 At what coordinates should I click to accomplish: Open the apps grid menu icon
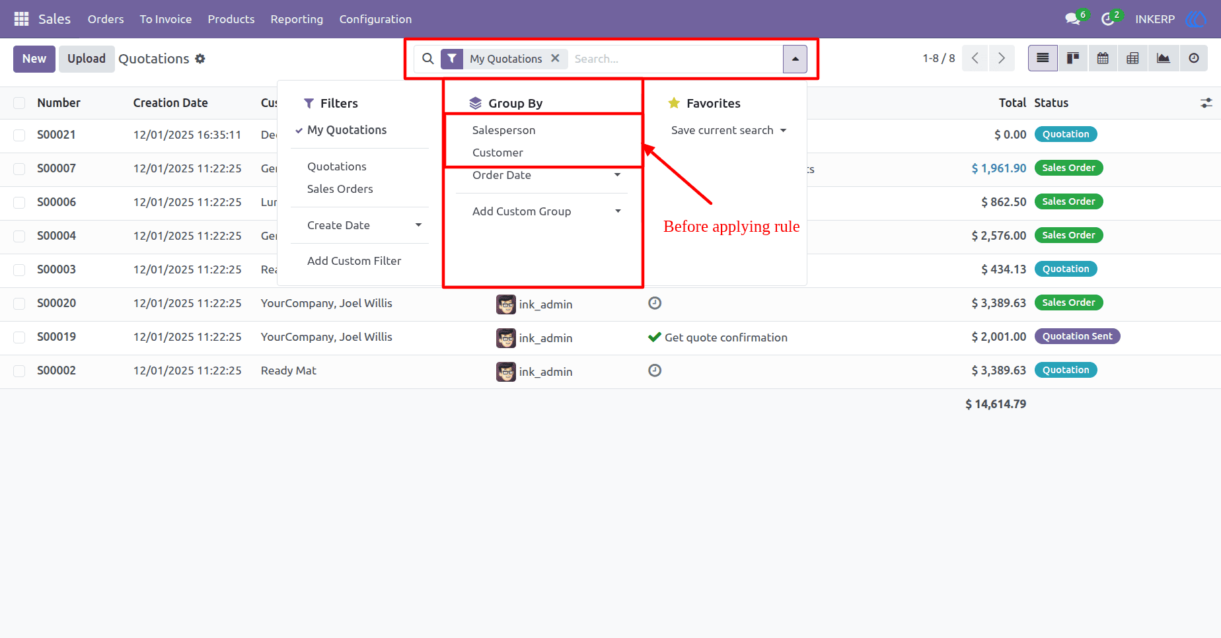[21, 19]
